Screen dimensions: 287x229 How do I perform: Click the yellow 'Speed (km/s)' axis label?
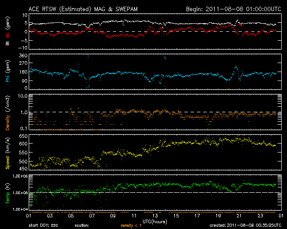(x=8, y=153)
